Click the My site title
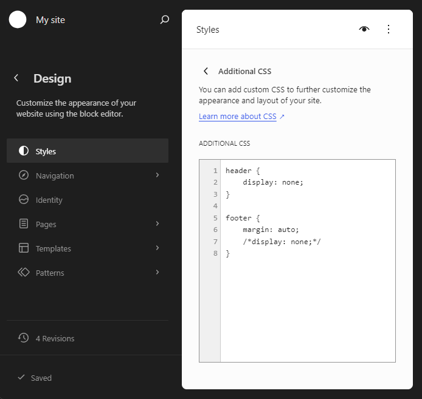This screenshot has height=399, width=422. (50, 20)
